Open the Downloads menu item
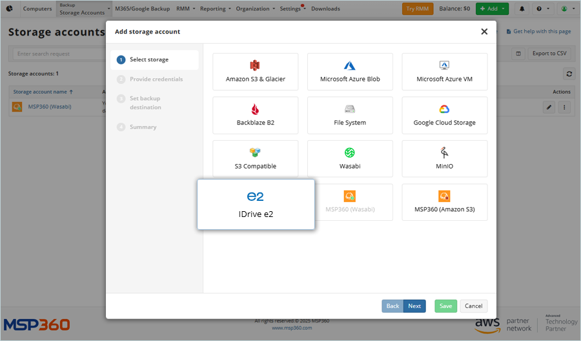This screenshot has width=581, height=341. click(325, 9)
